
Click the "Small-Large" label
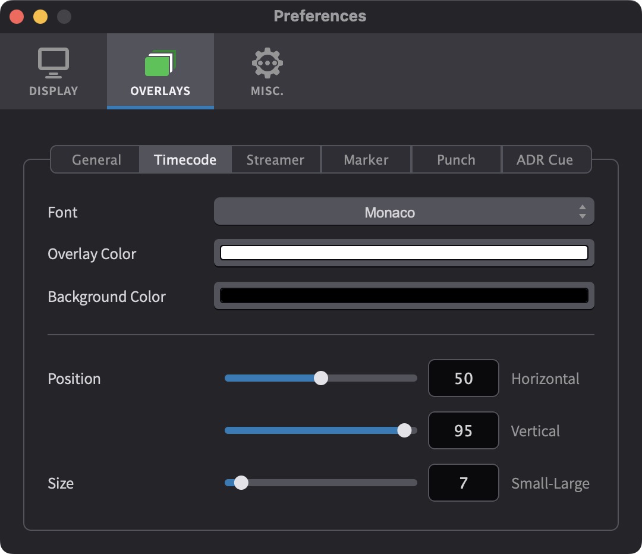click(x=550, y=484)
